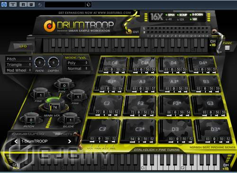
Task: Select the 16X oversampling option
Action: point(193,19)
